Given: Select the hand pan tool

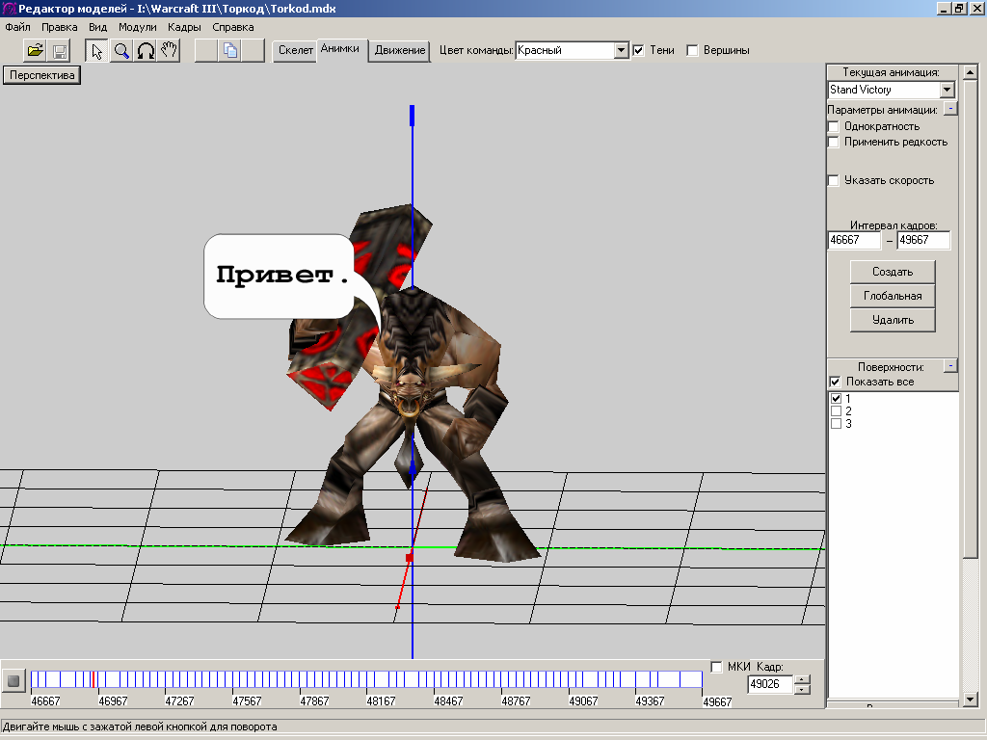Looking at the screenshot, I should 170,51.
